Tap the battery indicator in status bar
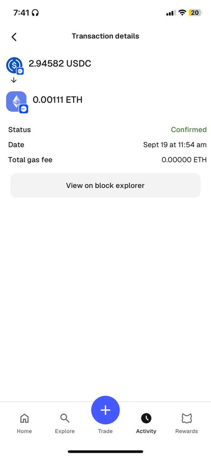Viewport: 211px width, 457px height. click(195, 13)
